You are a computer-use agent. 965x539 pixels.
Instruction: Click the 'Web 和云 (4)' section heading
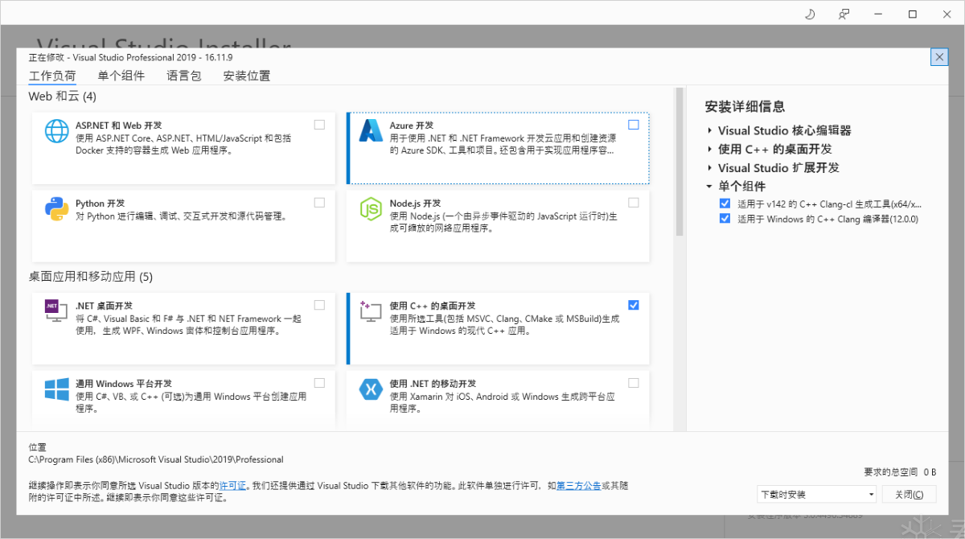63,97
